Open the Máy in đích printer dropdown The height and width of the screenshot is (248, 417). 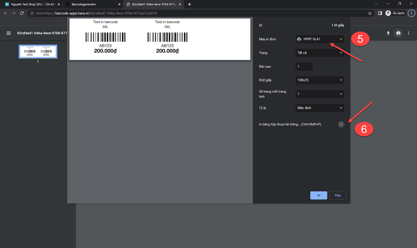320,39
